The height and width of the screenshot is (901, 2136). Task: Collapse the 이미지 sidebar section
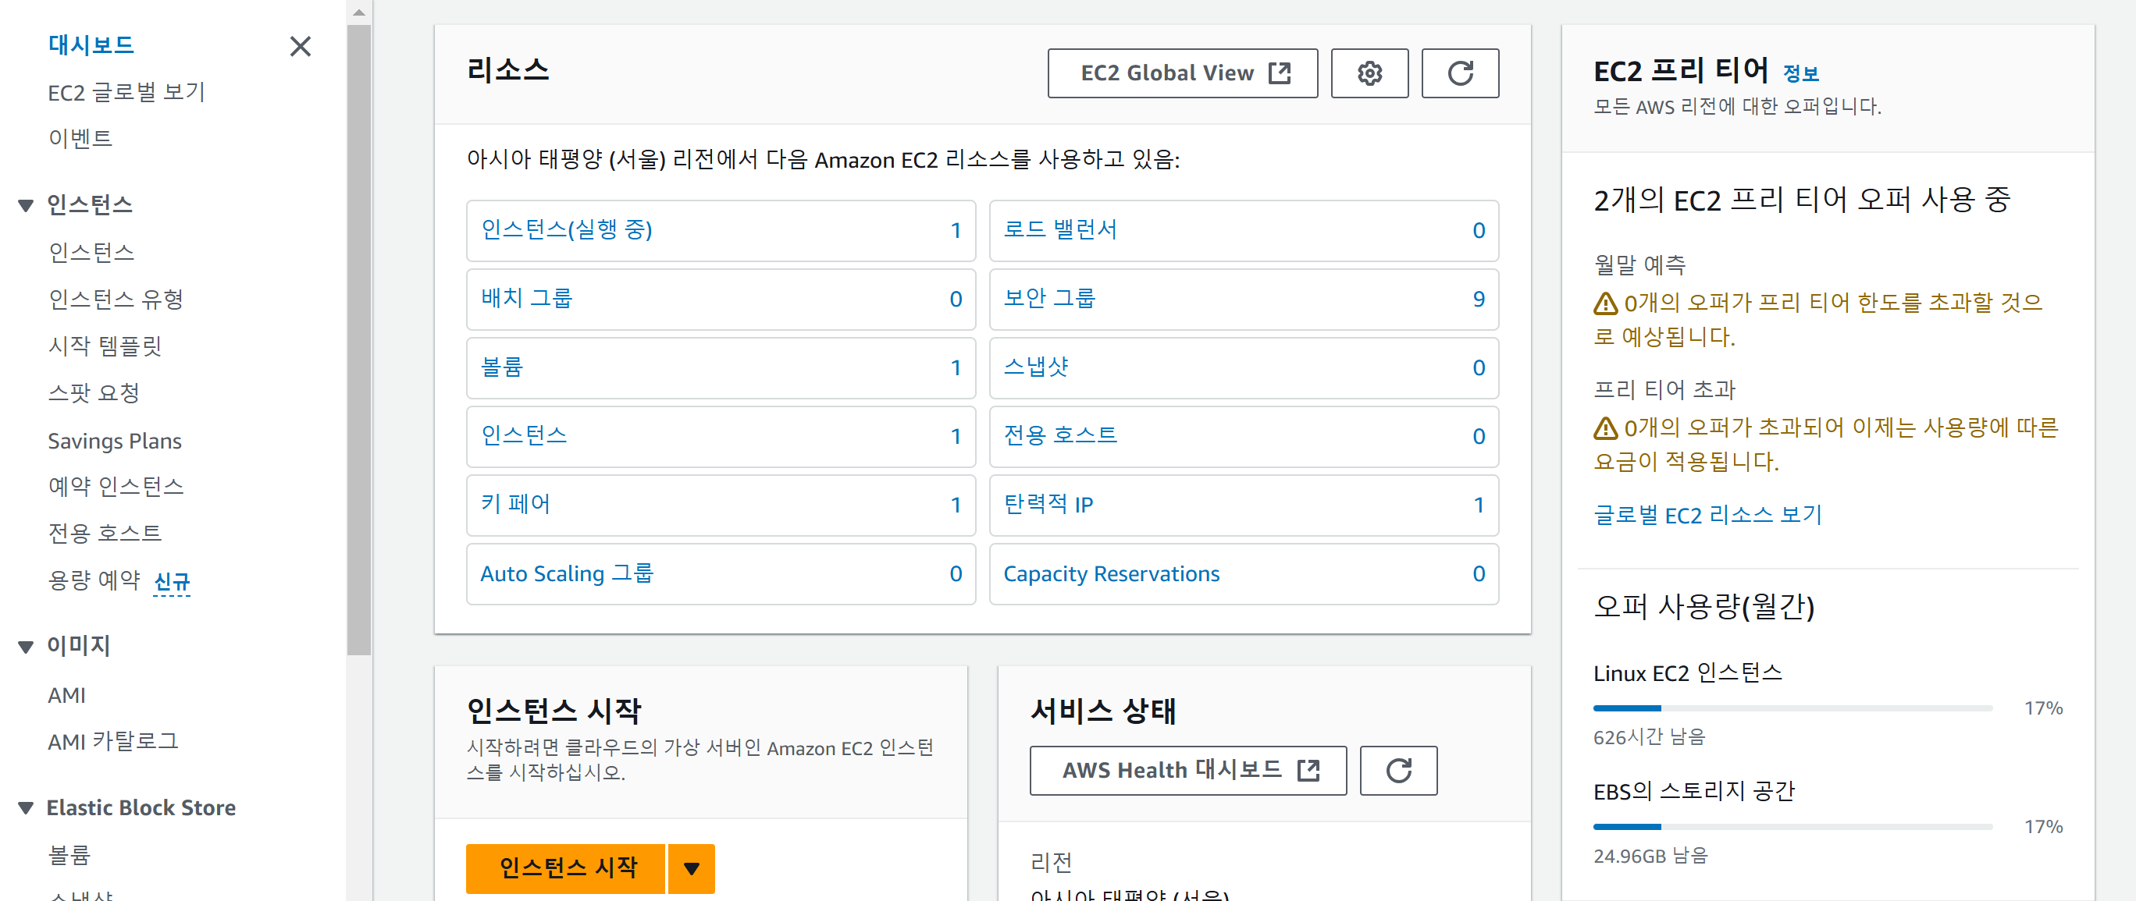pyautogui.click(x=26, y=646)
